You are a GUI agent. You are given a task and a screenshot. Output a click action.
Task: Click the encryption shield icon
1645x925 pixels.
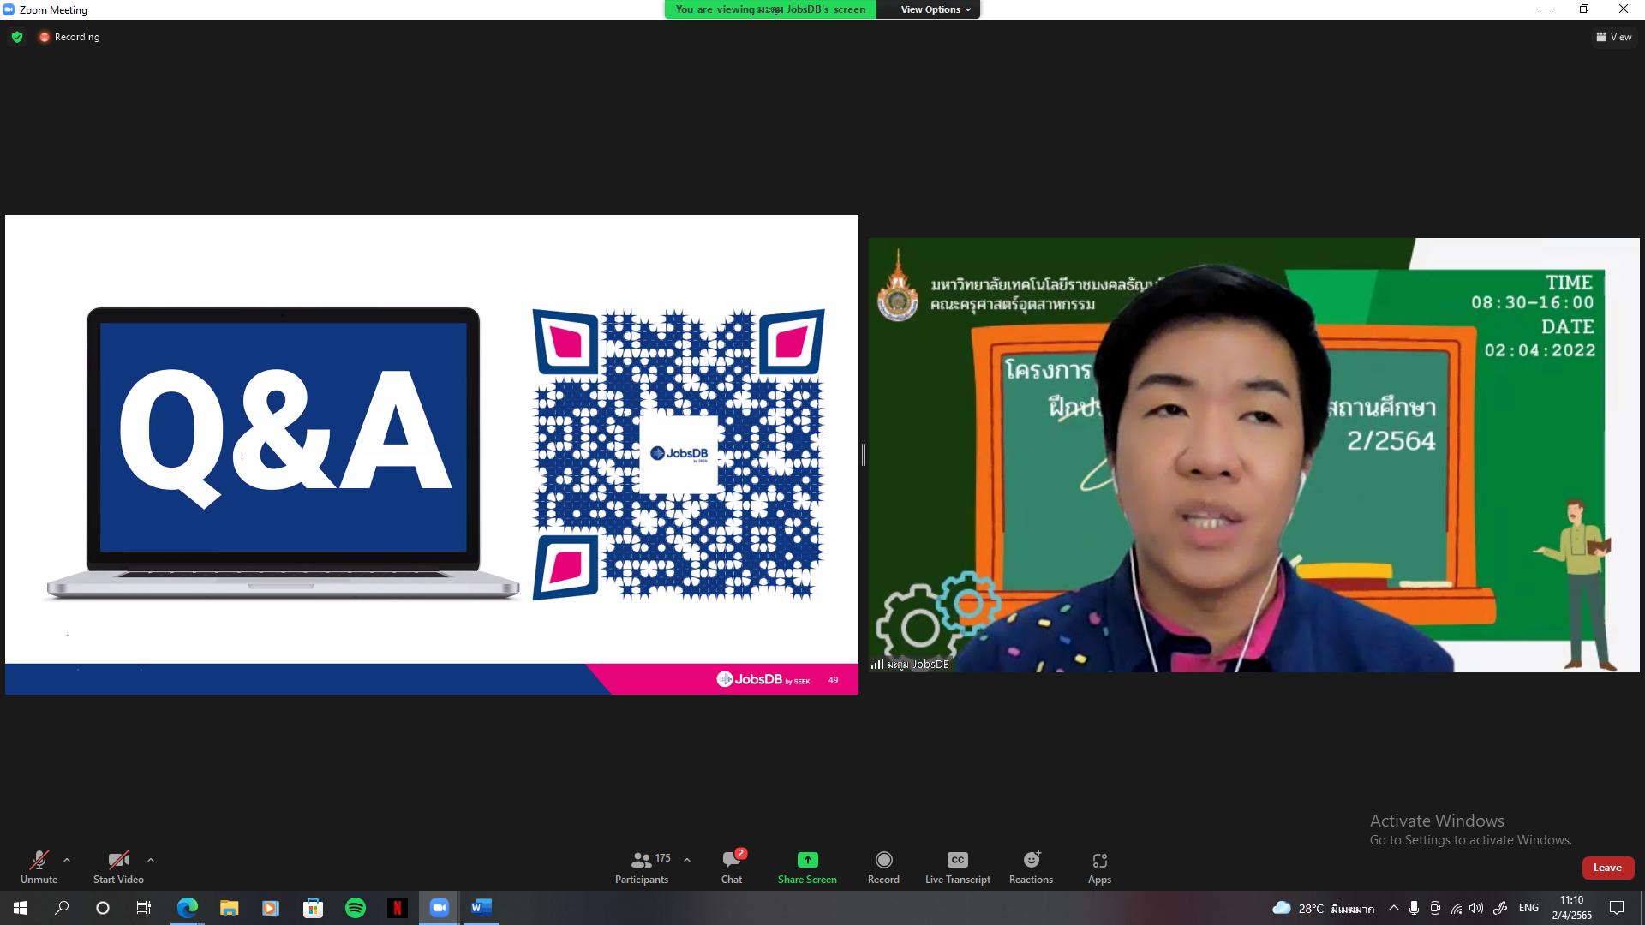click(x=17, y=37)
